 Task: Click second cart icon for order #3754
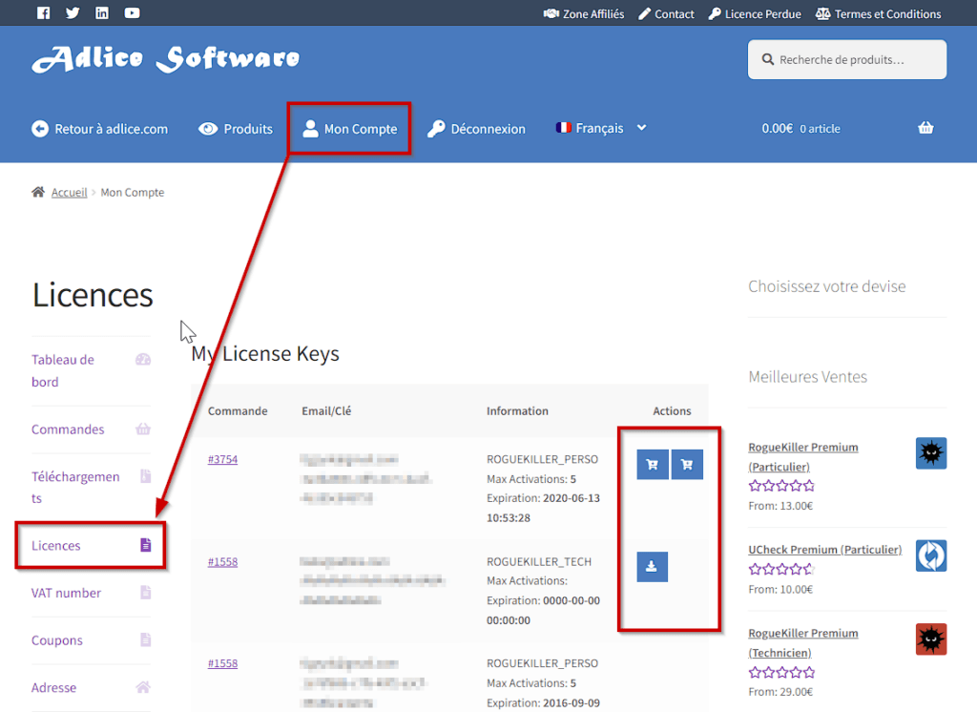(687, 465)
